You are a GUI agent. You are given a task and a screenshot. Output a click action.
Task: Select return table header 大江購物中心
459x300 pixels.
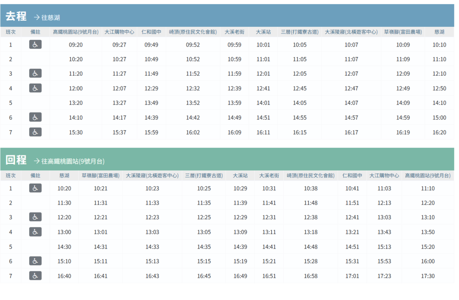click(384, 176)
